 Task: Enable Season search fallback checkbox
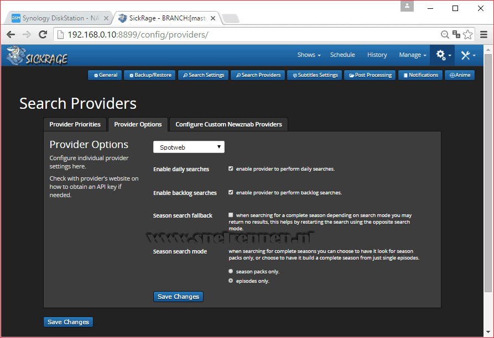231,215
